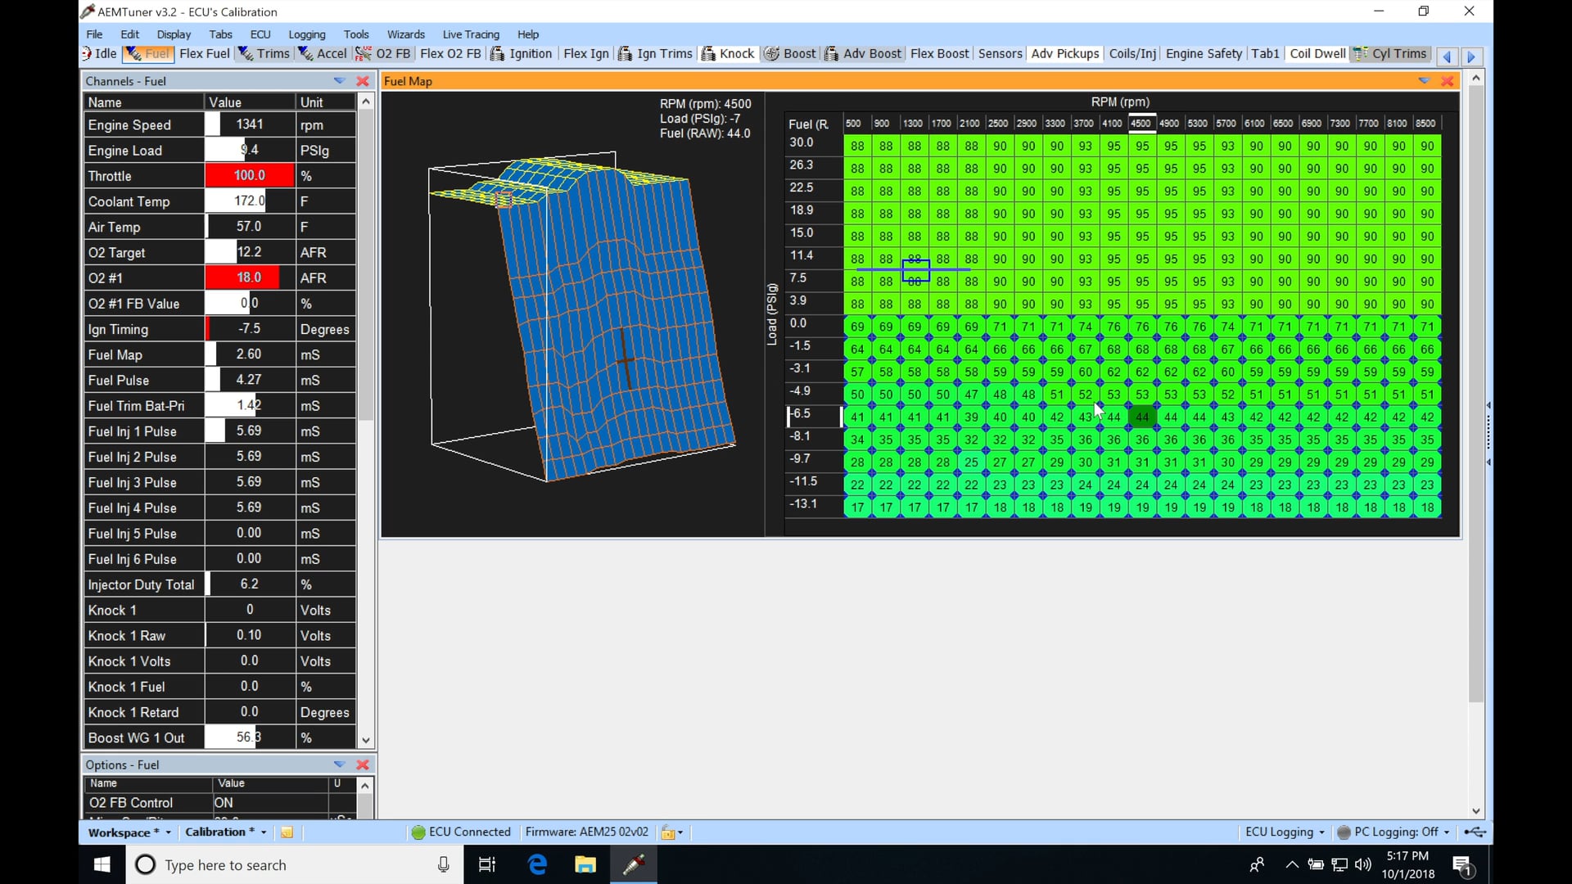Expand Channels - Fuel panel dropdown arrow
The height and width of the screenshot is (884, 1572).
pyautogui.click(x=339, y=81)
